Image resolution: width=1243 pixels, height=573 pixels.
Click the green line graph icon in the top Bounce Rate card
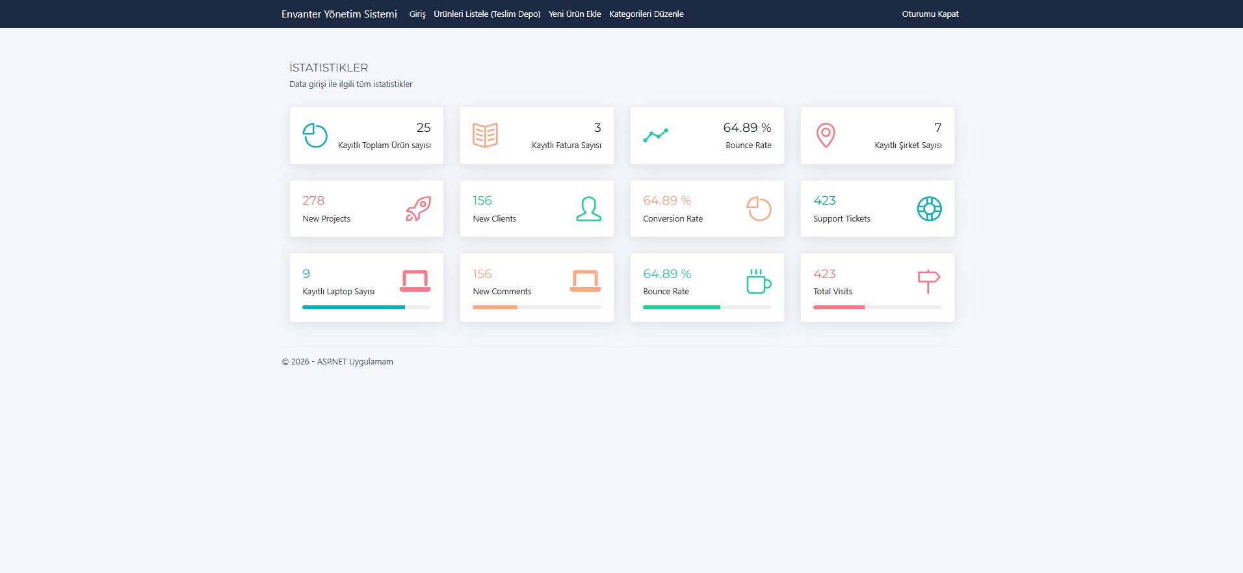tap(655, 135)
